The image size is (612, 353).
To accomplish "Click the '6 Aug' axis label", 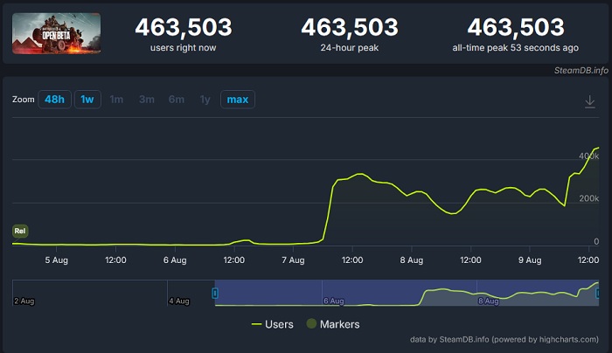I will (x=175, y=260).
